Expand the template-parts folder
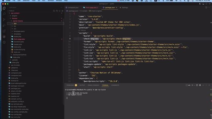This screenshot has width=212, height=119. click(x=19, y=31)
